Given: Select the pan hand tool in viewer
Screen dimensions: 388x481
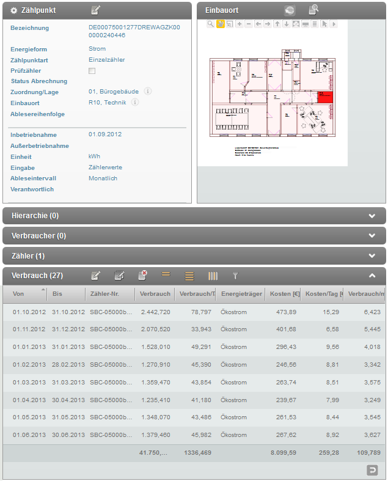Looking at the screenshot, I should click(x=220, y=24).
